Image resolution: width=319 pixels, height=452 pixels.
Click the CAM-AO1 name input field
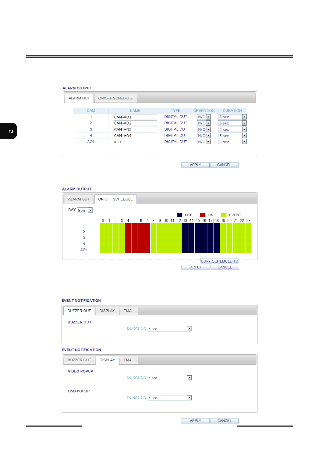pos(135,117)
